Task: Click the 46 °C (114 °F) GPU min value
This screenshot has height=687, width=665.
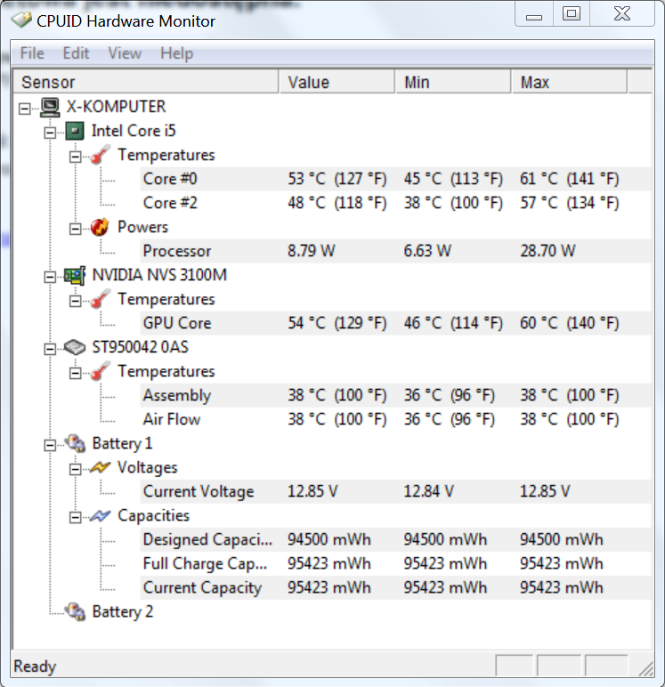Action: [453, 323]
